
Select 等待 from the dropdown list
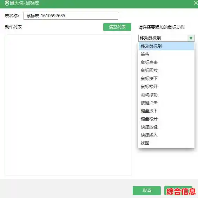click(x=166, y=54)
